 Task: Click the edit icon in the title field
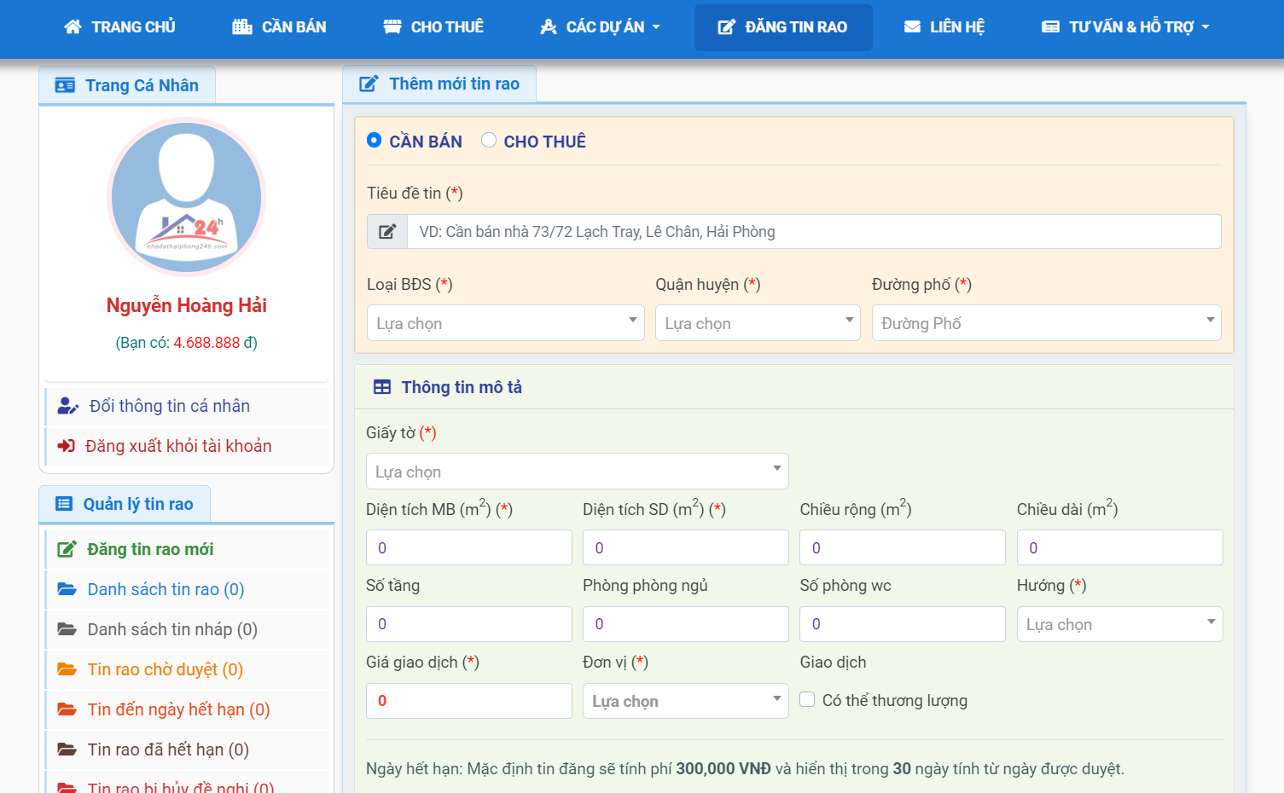(x=387, y=232)
